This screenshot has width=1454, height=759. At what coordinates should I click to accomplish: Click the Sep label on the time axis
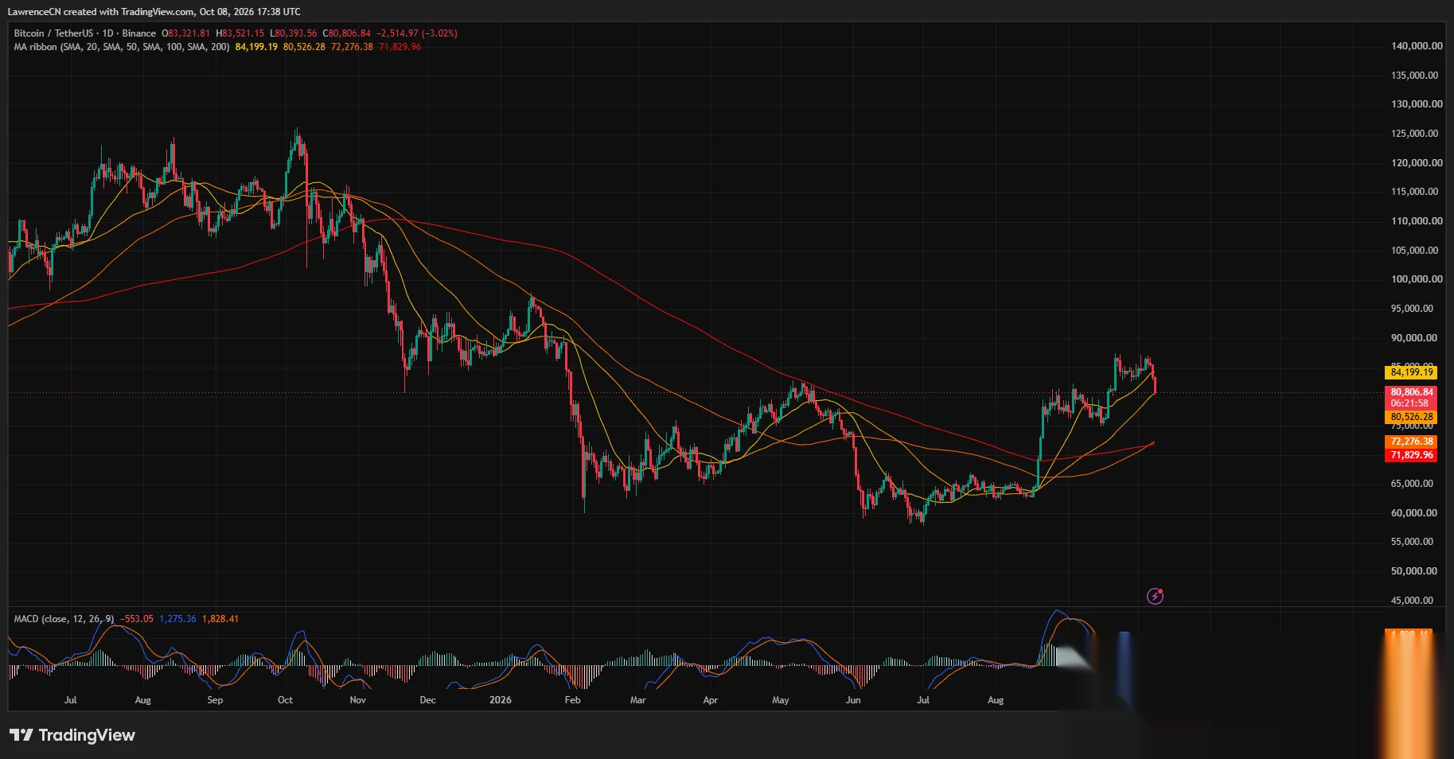click(215, 700)
